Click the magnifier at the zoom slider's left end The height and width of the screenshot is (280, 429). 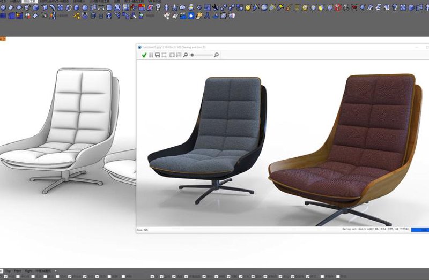pyautogui.click(x=186, y=55)
